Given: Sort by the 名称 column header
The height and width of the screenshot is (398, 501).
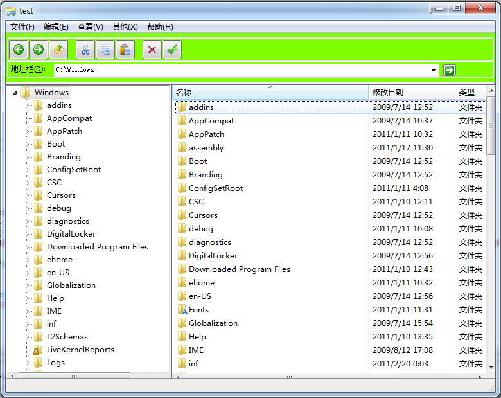Looking at the screenshot, I should pyautogui.click(x=270, y=92).
